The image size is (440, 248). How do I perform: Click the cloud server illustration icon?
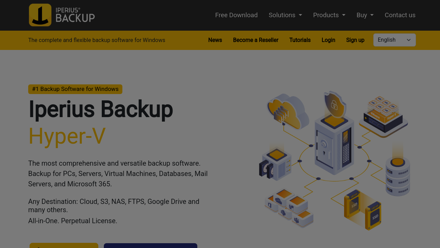click(x=288, y=111)
